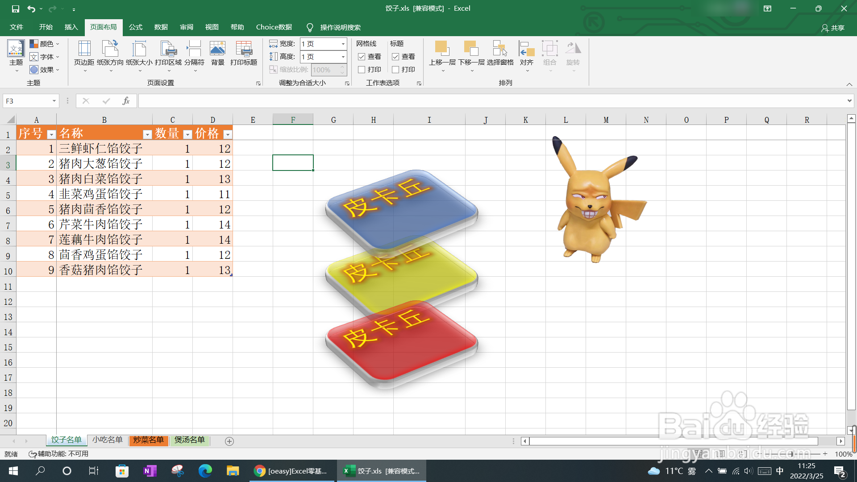Click the undo arrow icon

tap(31, 8)
